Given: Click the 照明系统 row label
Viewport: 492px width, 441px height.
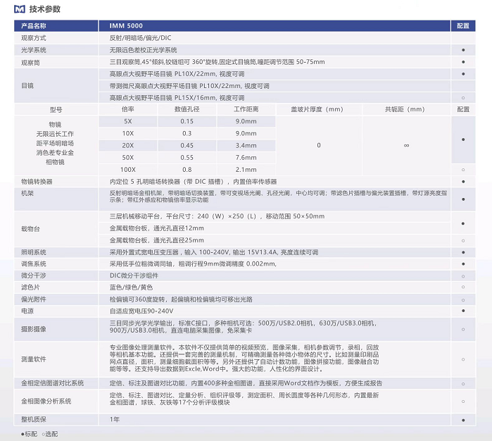Looking at the screenshot, I should pos(34,252).
